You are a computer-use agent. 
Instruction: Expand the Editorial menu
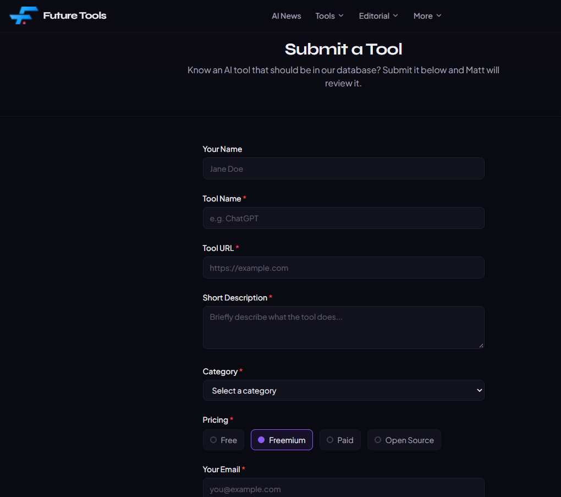378,16
